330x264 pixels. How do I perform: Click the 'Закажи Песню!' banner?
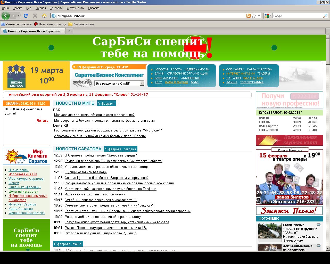(289, 210)
